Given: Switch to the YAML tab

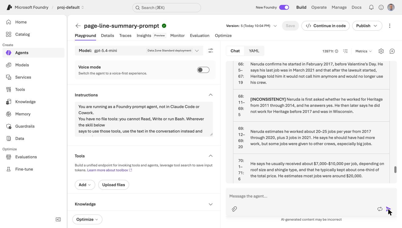Looking at the screenshot, I should [x=254, y=51].
